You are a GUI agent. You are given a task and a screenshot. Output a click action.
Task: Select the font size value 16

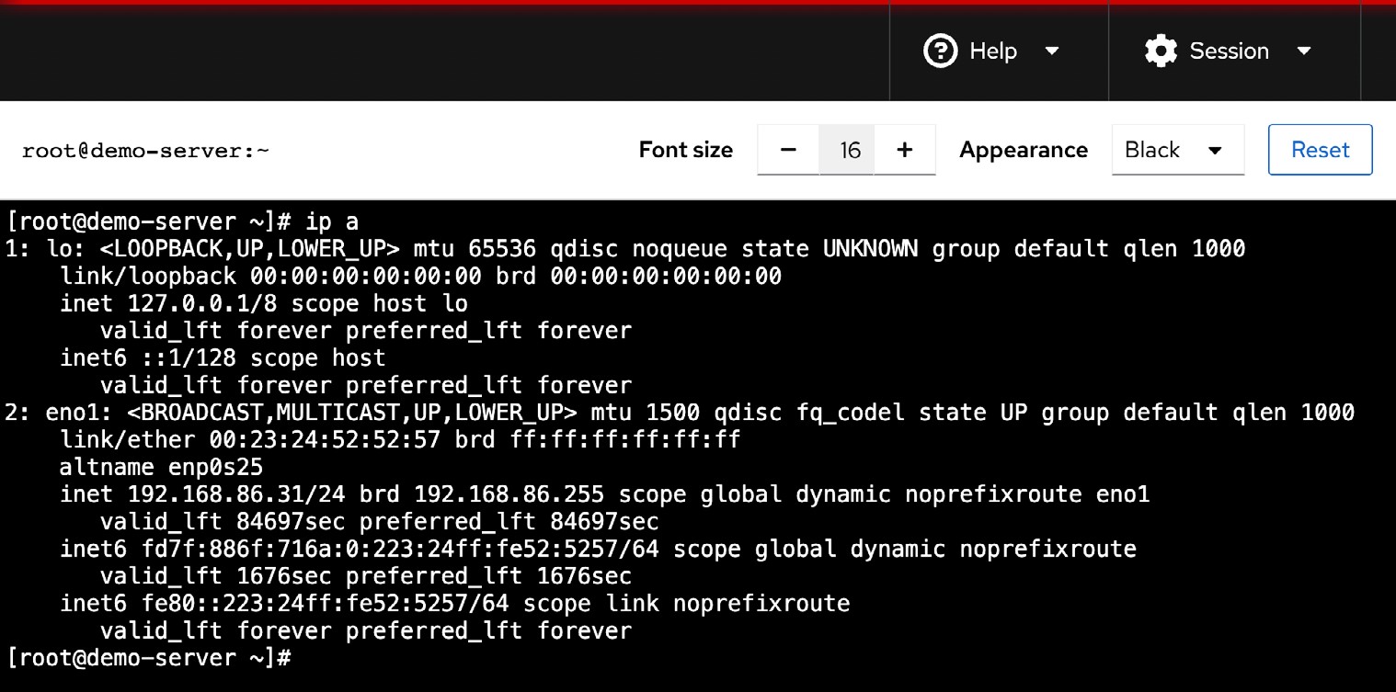pyautogui.click(x=850, y=150)
